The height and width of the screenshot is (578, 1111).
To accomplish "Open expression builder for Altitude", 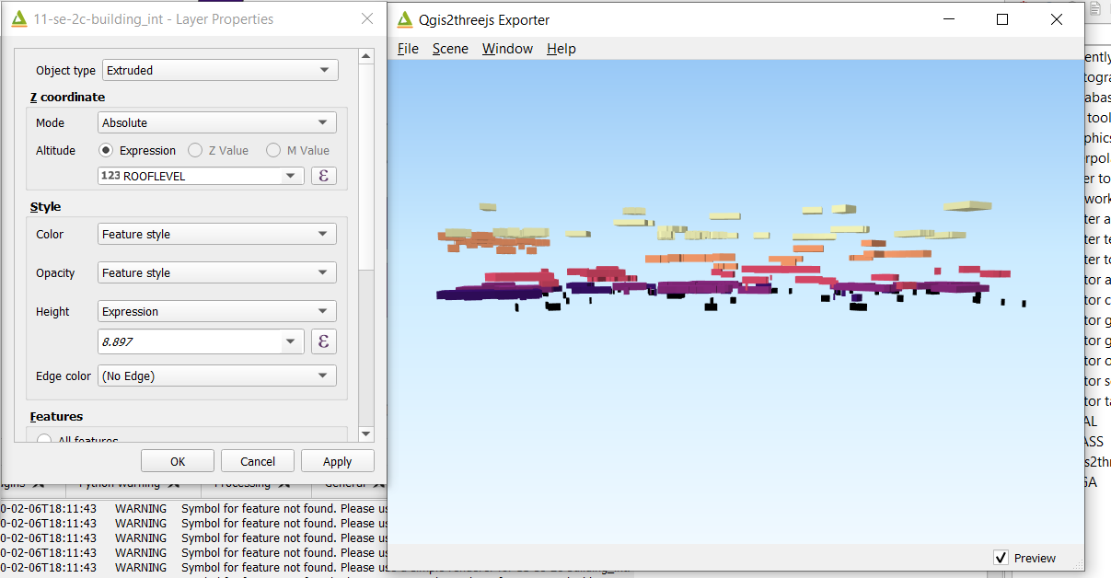I will [323, 175].
